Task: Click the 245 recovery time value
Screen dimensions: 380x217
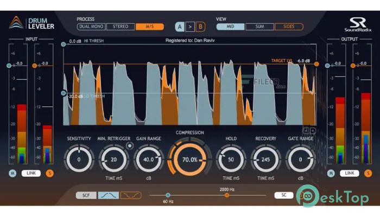Action: pyautogui.click(x=265, y=159)
